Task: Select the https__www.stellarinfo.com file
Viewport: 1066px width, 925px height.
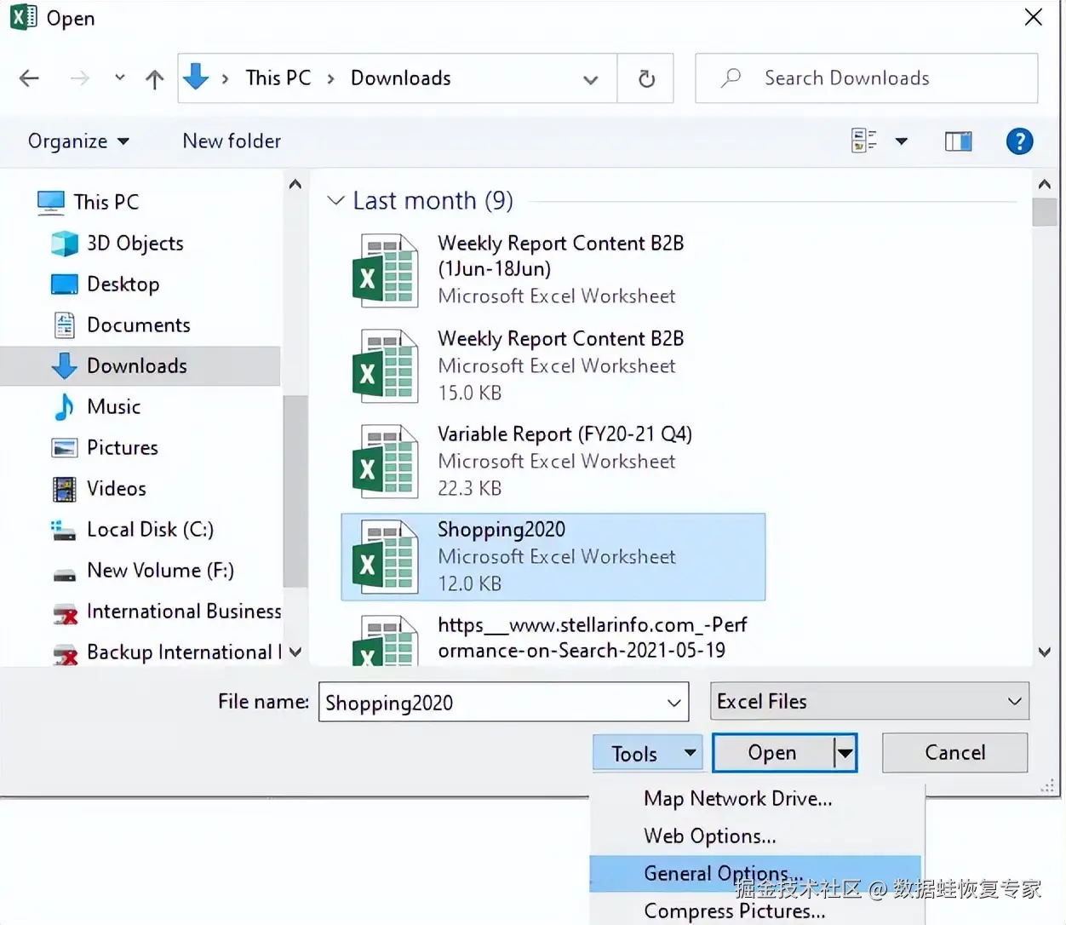Action: click(x=553, y=638)
